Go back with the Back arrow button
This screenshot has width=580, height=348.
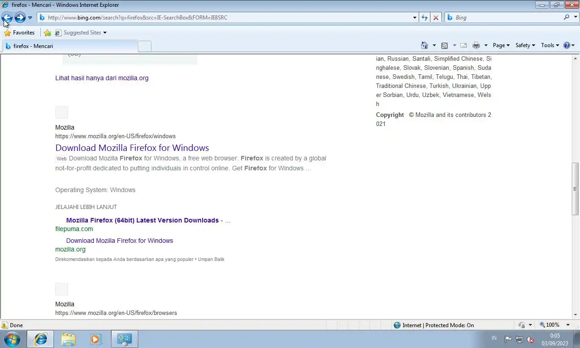coord(7,18)
